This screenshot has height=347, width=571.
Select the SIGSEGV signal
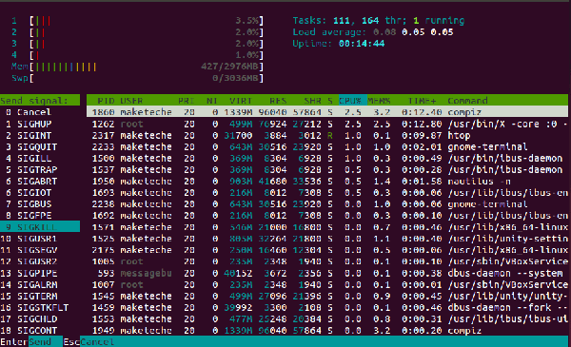tap(40, 250)
